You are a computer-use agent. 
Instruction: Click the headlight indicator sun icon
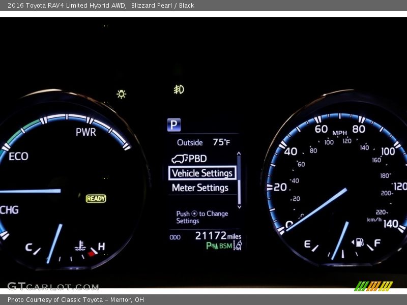click(x=121, y=94)
